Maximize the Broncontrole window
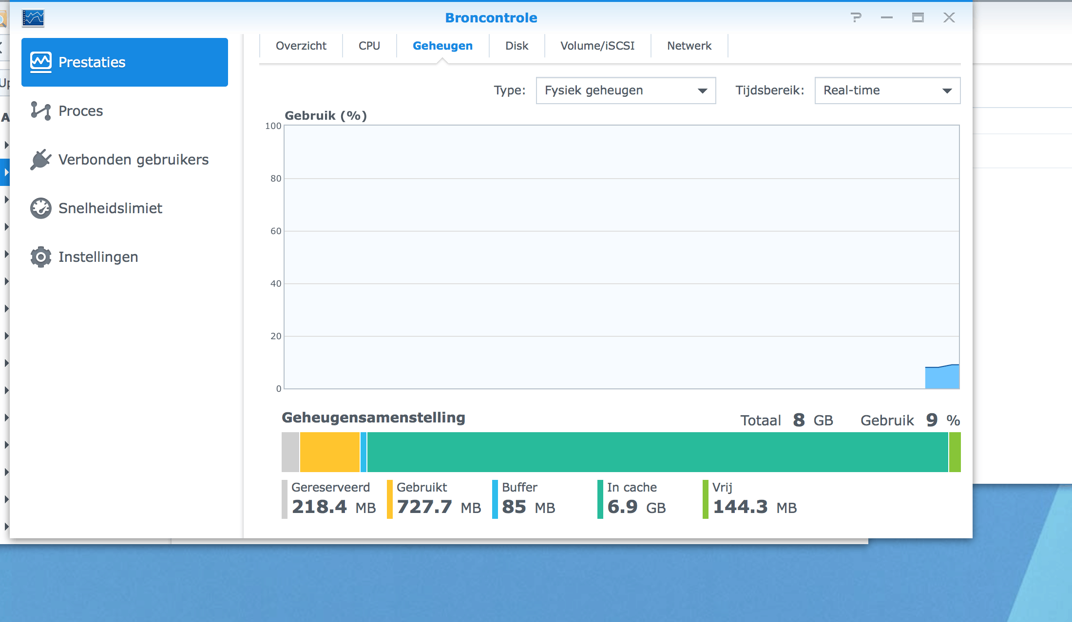The width and height of the screenshot is (1072, 622). coord(918,18)
